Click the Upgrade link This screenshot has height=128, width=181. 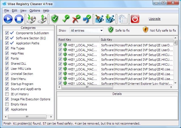pos(155,19)
